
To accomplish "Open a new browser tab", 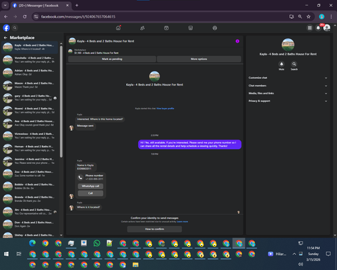I will tap(77, 5).
